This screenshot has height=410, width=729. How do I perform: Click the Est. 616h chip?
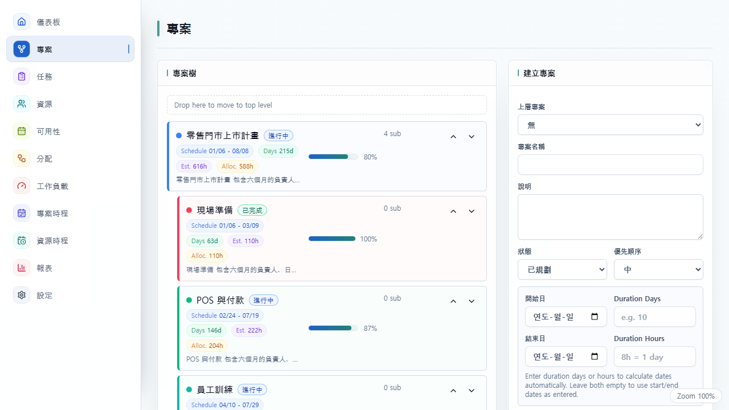[x=194, y=166]
